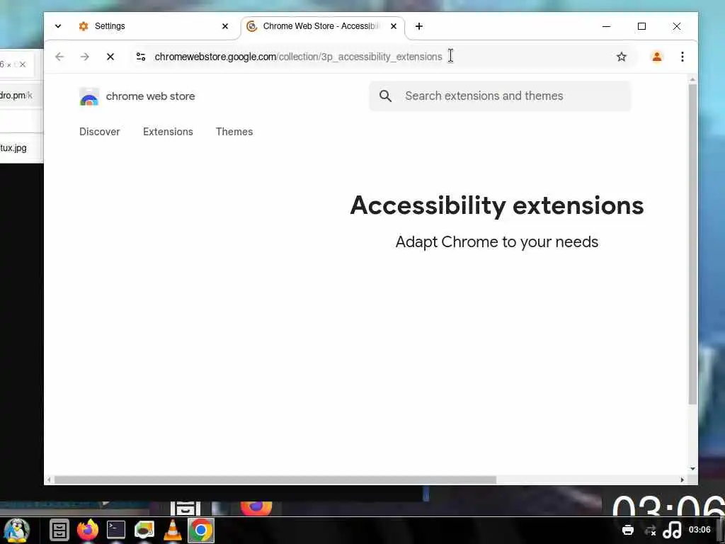This screenshot has height=544, width=725.
Task: Click the search magnifier icon
Action: (x=385, y=96)
